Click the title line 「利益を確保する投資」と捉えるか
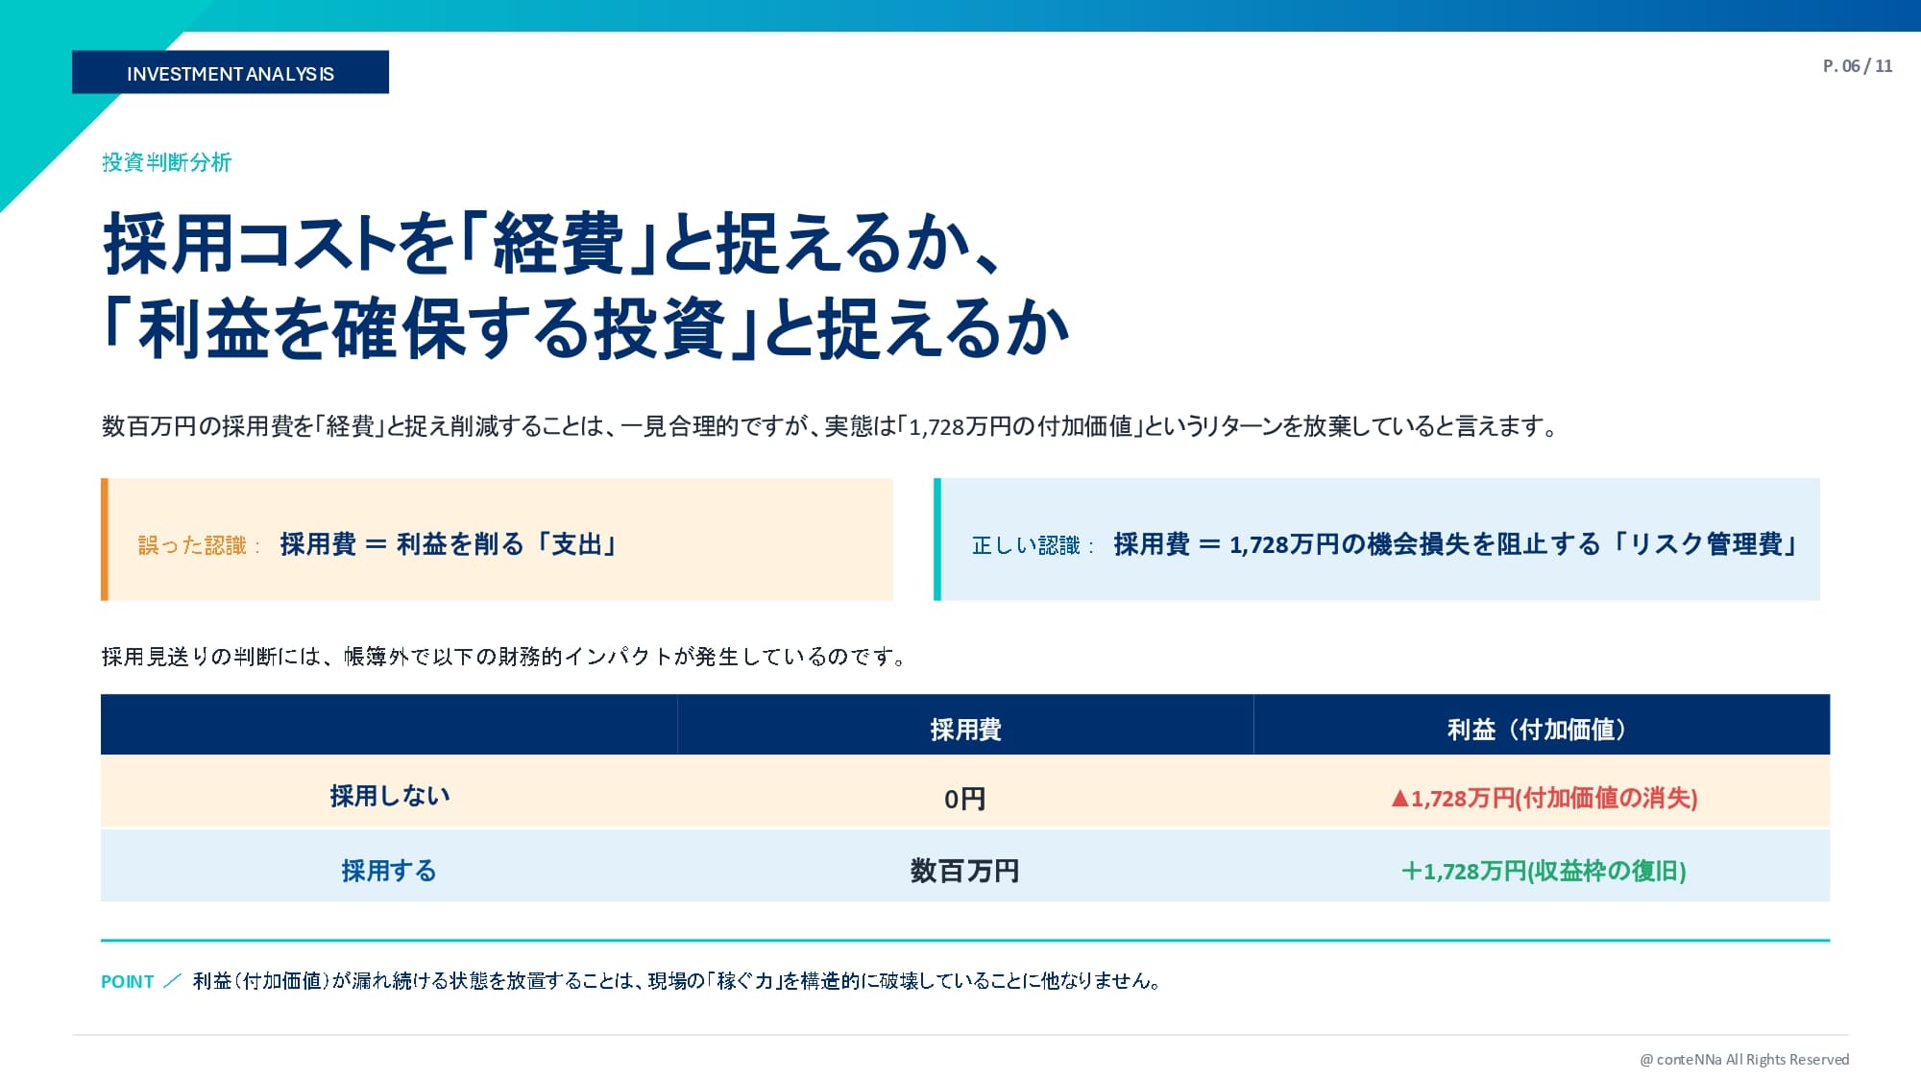 coord(586,328)
